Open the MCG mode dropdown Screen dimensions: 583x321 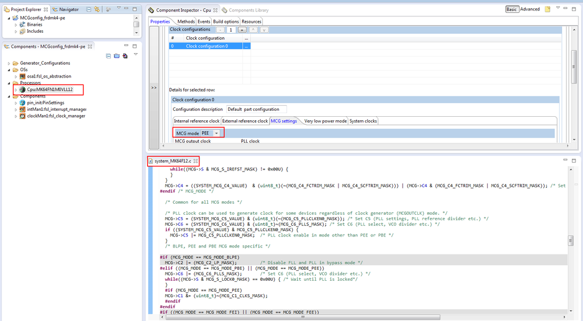click(x=217, y=133)
